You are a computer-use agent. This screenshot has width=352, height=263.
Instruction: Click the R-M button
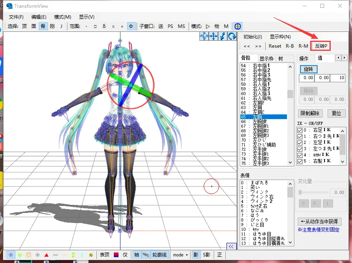pos(303,46)
